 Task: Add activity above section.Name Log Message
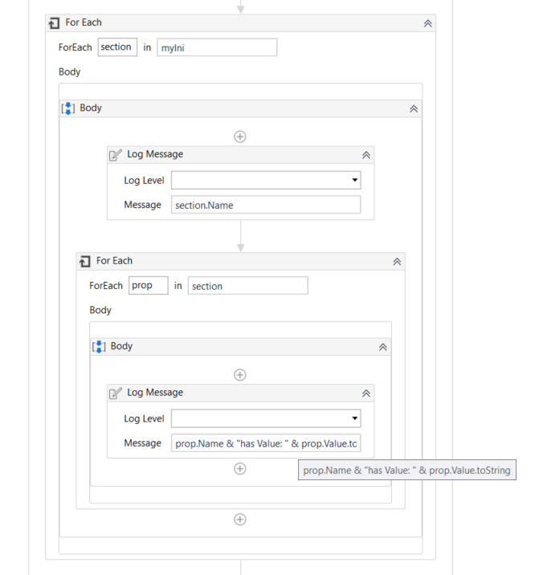point(240,137)
